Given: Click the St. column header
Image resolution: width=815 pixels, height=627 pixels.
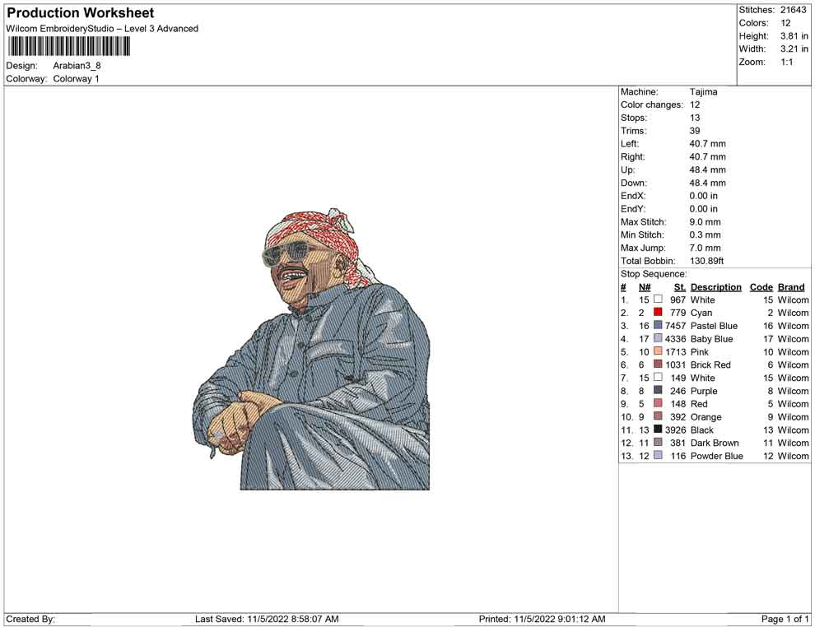Looking at the screenshot, I should 680,287.
